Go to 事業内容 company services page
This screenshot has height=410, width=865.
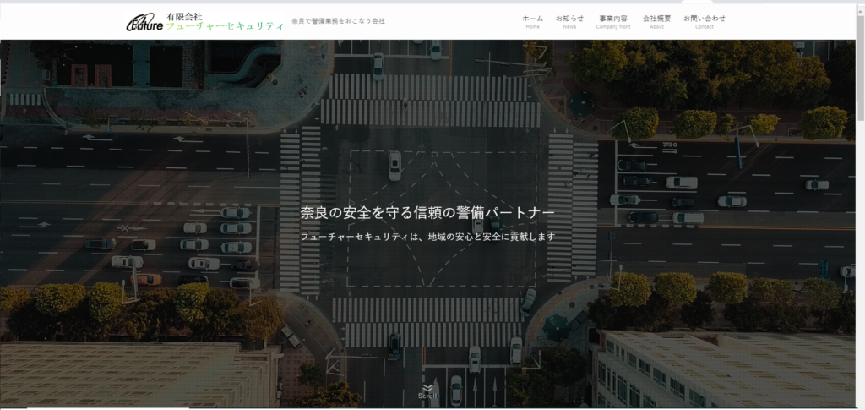coord(613,18)
